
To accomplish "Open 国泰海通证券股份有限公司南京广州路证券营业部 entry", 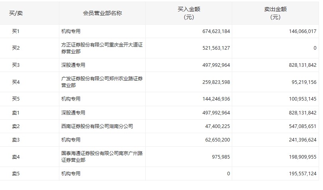I will (x=102, y=157).
